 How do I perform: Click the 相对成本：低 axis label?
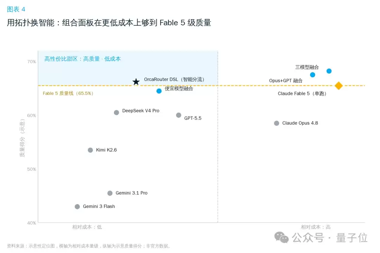(87, 227)
